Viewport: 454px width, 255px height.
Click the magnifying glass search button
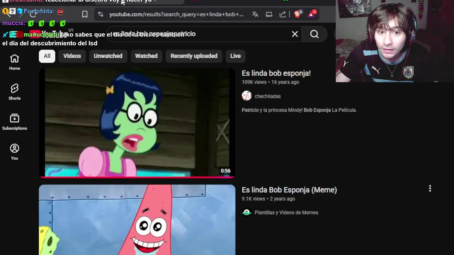[314, 34]
